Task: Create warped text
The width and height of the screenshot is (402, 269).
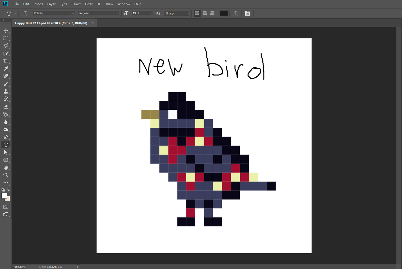Action: [x=236, y=13]
